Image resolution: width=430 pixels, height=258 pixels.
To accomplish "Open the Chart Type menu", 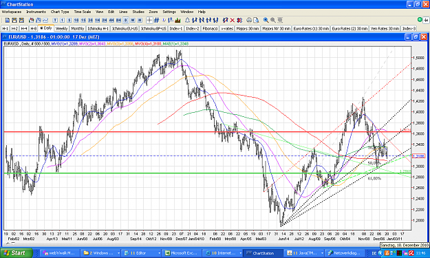I will 60,12.
